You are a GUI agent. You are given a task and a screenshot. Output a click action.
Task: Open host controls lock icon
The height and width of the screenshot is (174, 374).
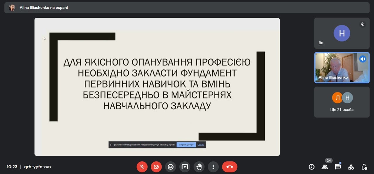point(364,167)
